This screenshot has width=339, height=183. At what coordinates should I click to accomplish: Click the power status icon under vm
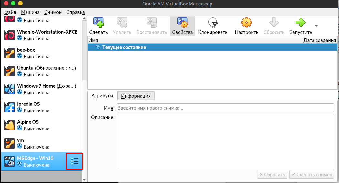coord(20,146)
